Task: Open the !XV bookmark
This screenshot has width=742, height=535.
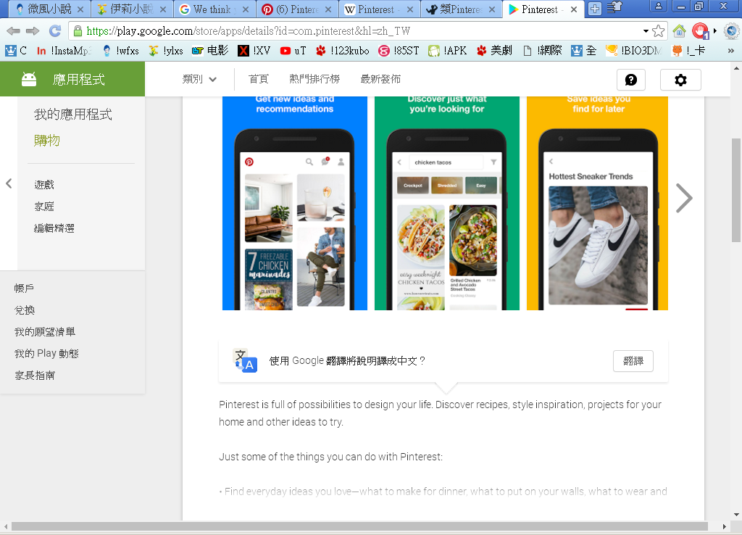Action: click(x=254, y=51)
